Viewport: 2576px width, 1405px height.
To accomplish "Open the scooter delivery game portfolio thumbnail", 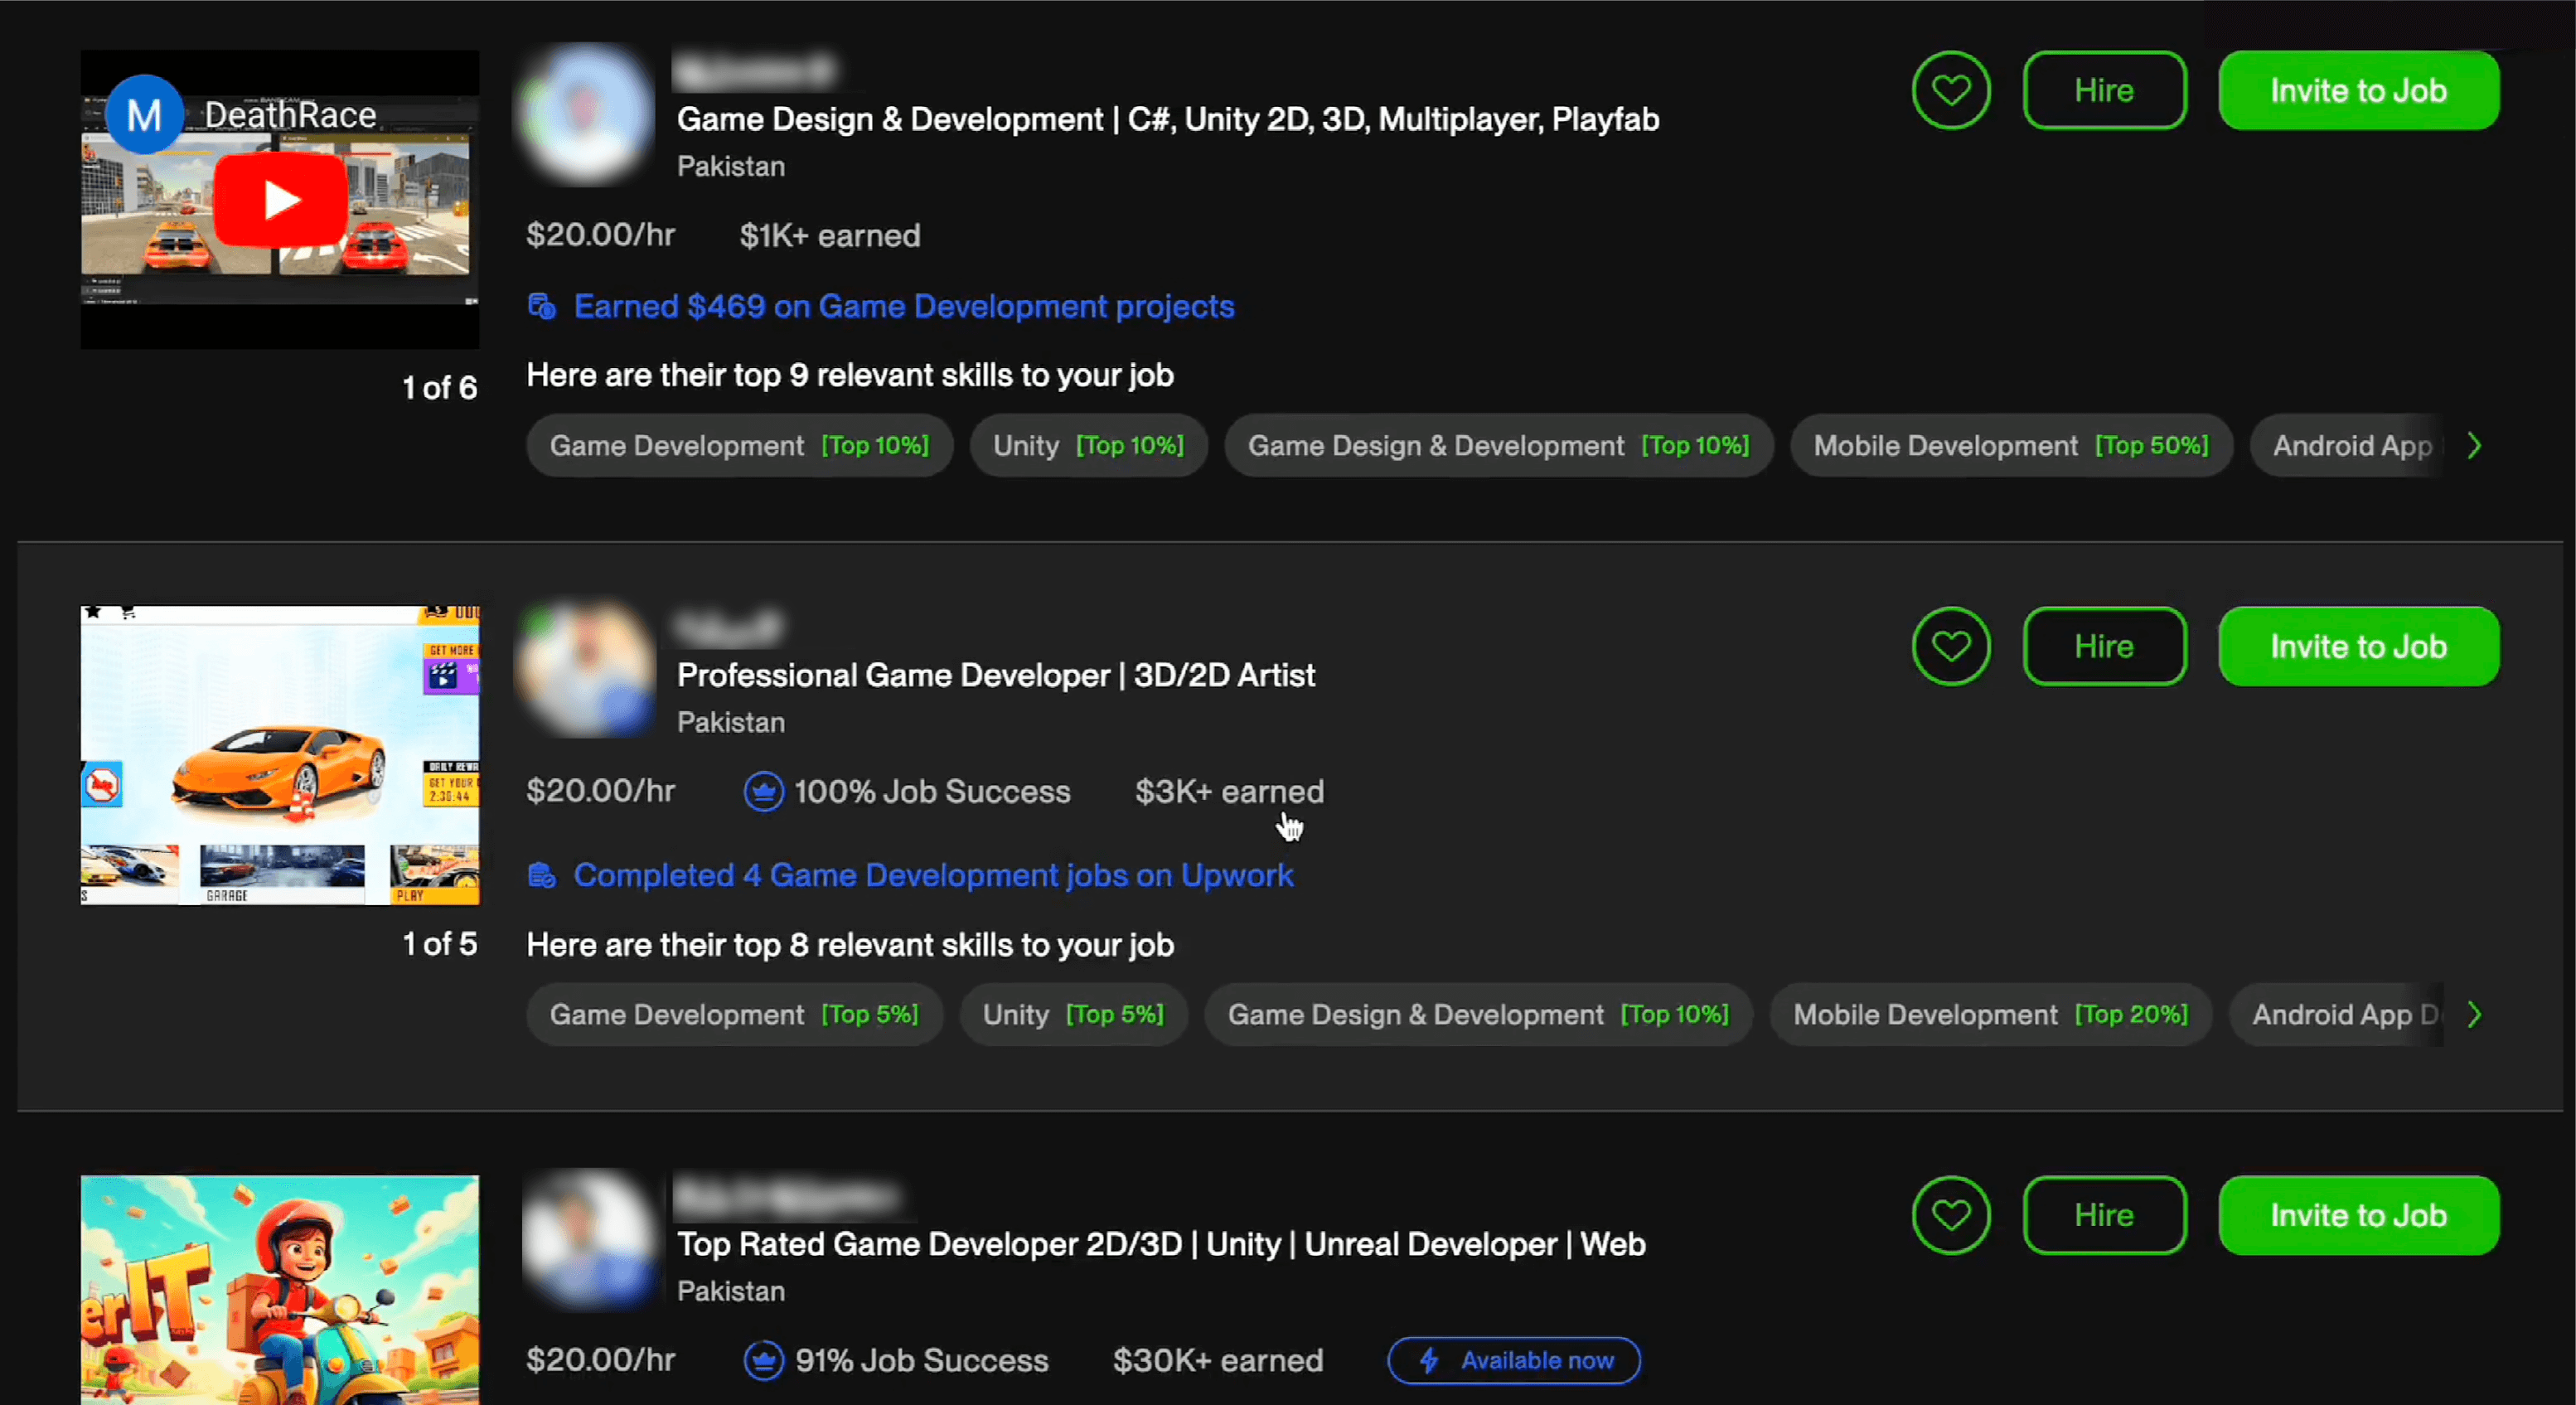I will pos(280,1290).
